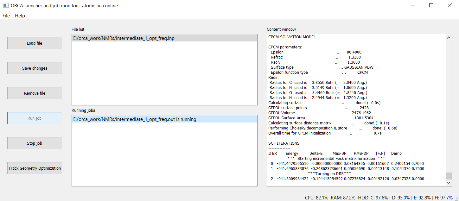Screen dimensions: 459x201
Task: Click the CPU usage readout in the status bar
Action: coord(316,198)
